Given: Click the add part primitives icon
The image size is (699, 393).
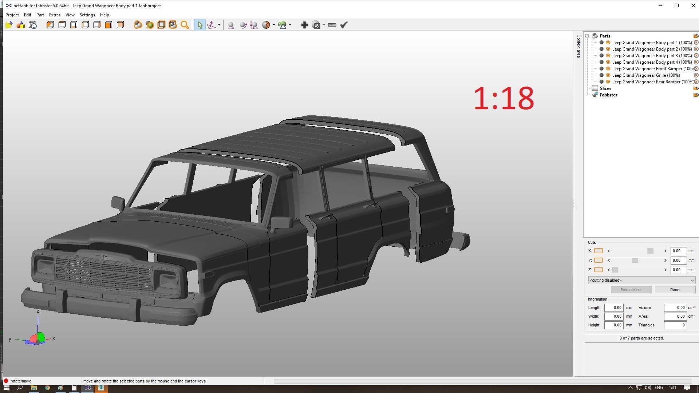Looking at the screenshot, I should click(21, 25).
